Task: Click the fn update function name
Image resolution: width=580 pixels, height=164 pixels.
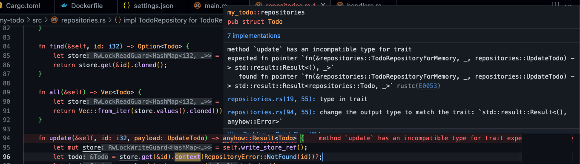Action: (x=60, y=138)
